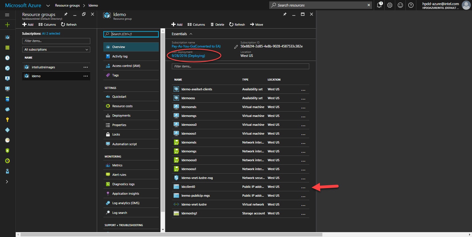Open All resources grid icon in sidebar
Image resolution: width=472 pixels, height=237 pixels.
7,47
